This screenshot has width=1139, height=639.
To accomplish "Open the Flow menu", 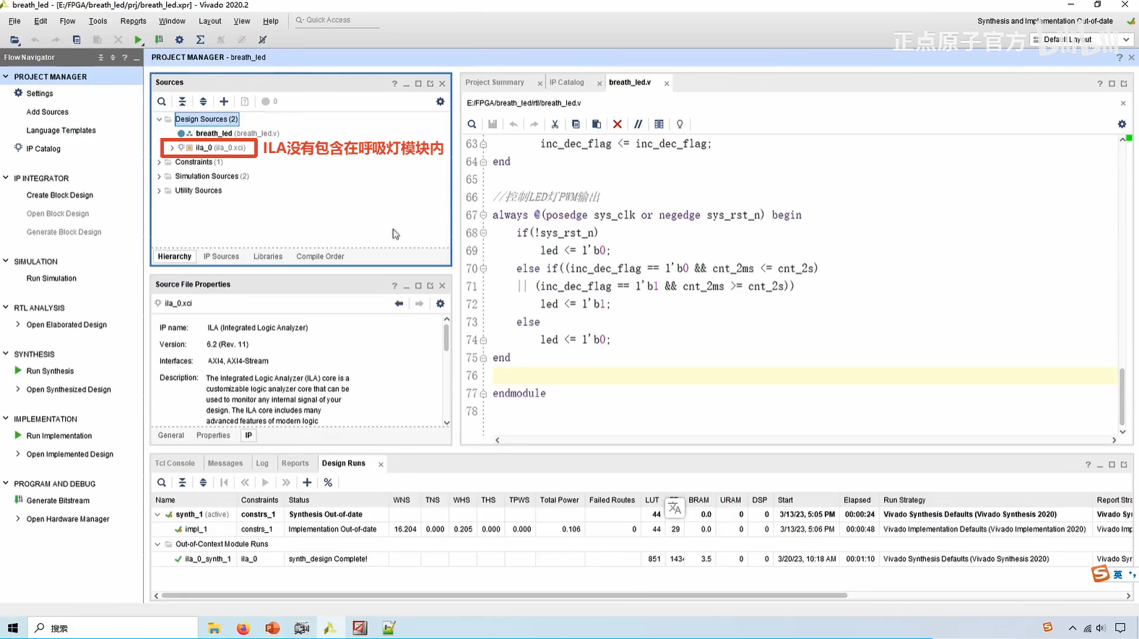I will pyautogui.click(x=67, y=21).
